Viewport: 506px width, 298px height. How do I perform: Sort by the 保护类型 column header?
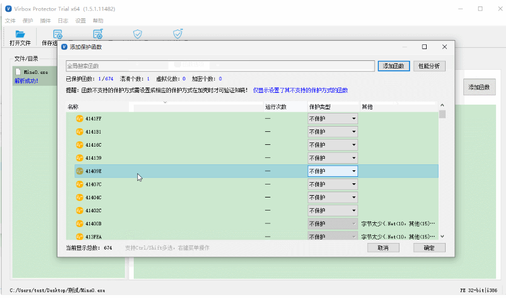pos(334,107)
